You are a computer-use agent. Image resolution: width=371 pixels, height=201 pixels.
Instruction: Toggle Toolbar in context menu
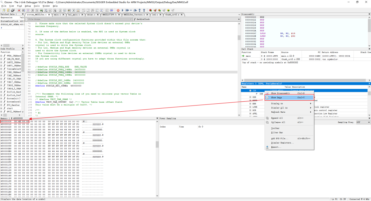point(289,128)
